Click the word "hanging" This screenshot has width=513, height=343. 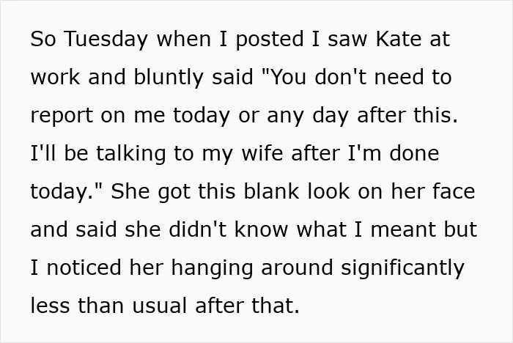[x=212, y=269]
